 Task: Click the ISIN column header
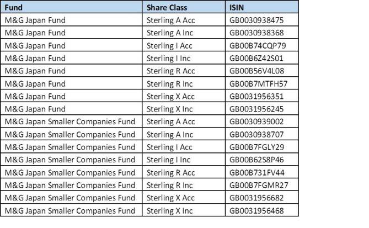pyautogui.click(x=261, y=7)
